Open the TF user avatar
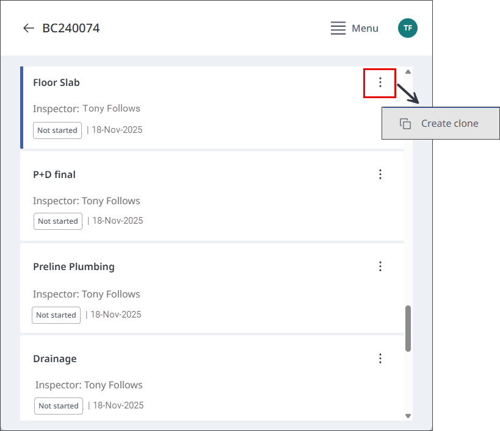The height and width of the screenshot is (431, 500). (x=408, y=28)
